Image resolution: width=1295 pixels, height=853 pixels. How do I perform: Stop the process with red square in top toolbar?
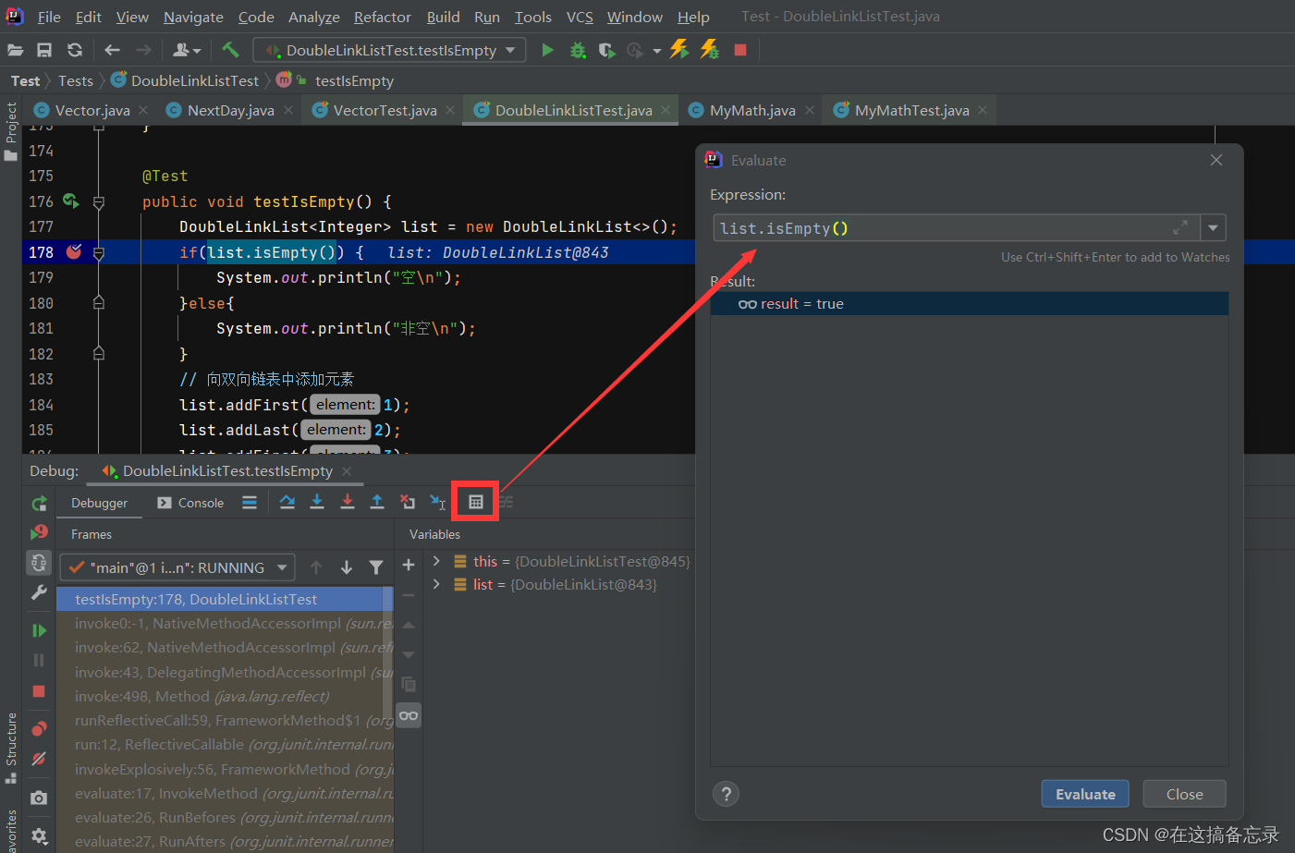pyautogui.click(x=740, y=50)
